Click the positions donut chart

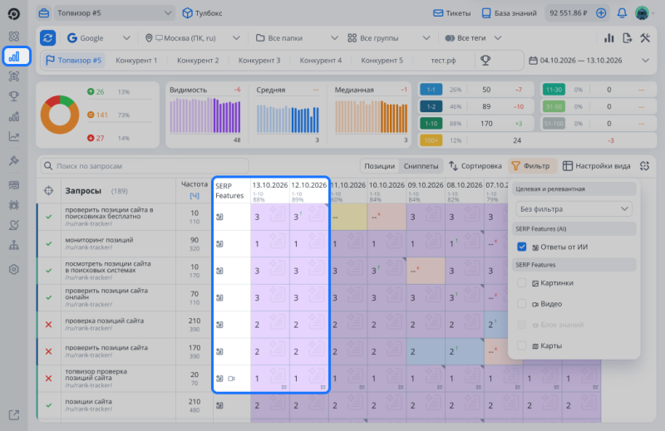tap(60, 115)
